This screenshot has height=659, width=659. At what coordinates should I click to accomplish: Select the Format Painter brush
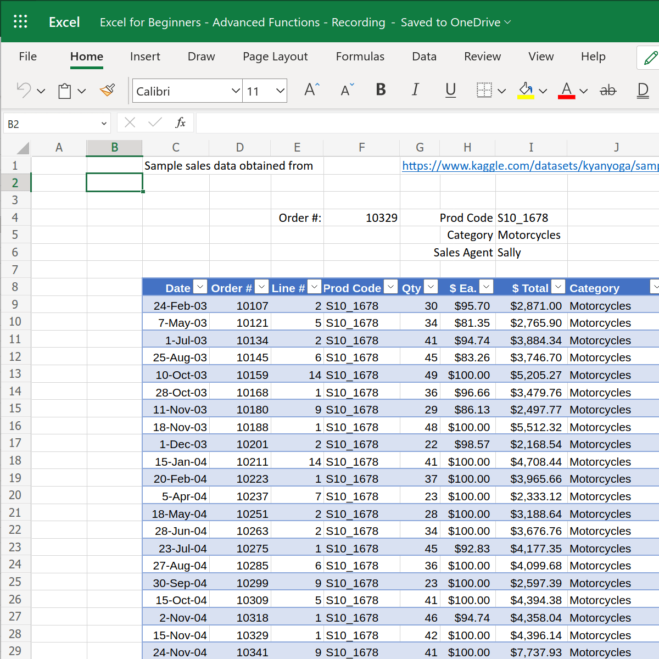click(108, 90)
